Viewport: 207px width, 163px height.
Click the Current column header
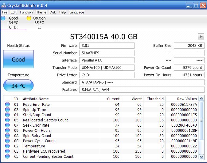click(x=110, y=99)
